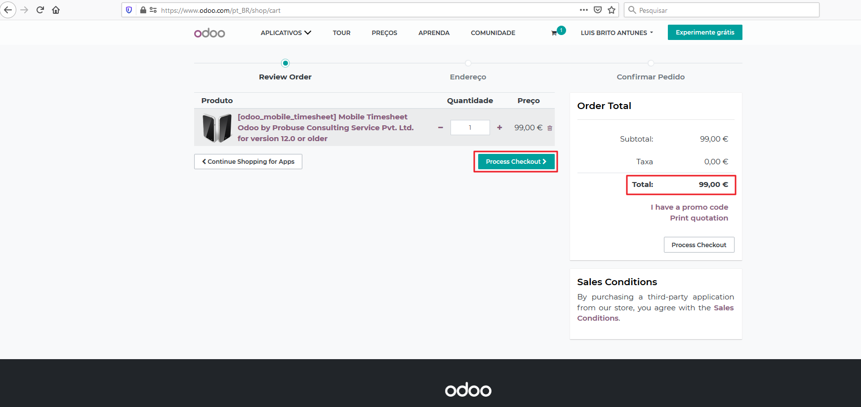Open Luis Brito Antunes user dropdown
This screenshot has height=407, width=861.
coord(616,33)
